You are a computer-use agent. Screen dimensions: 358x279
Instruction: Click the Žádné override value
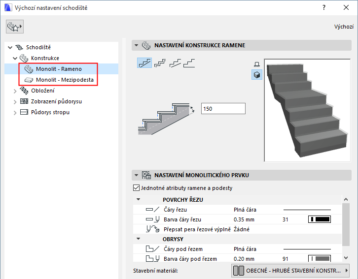point(241,229)
